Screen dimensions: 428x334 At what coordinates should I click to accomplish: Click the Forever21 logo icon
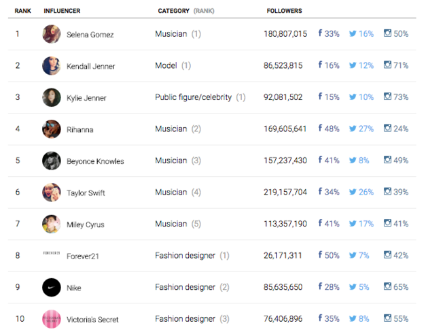(52, 253)
